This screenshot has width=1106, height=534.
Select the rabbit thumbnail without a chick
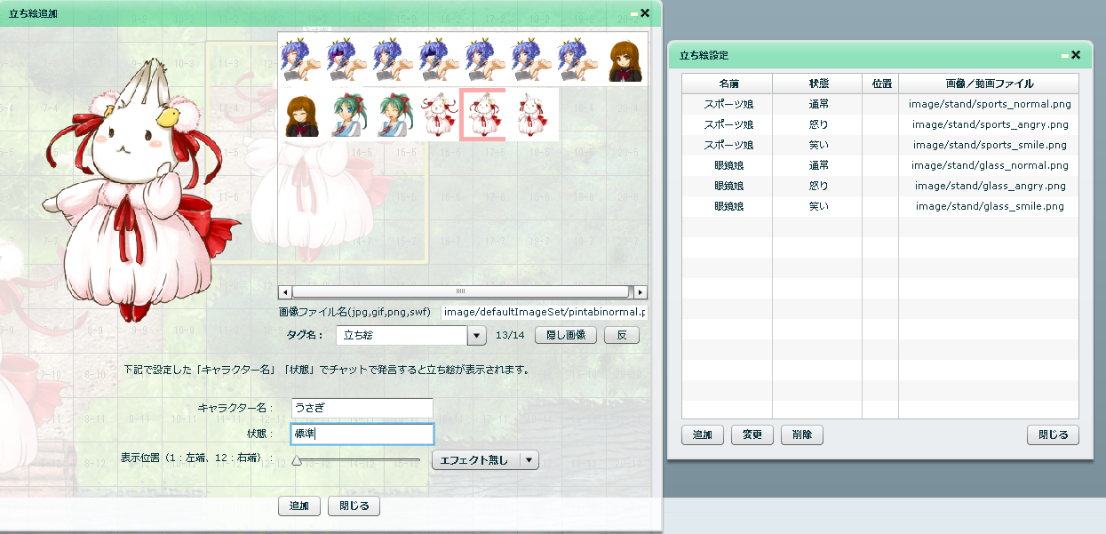(533, 116)
